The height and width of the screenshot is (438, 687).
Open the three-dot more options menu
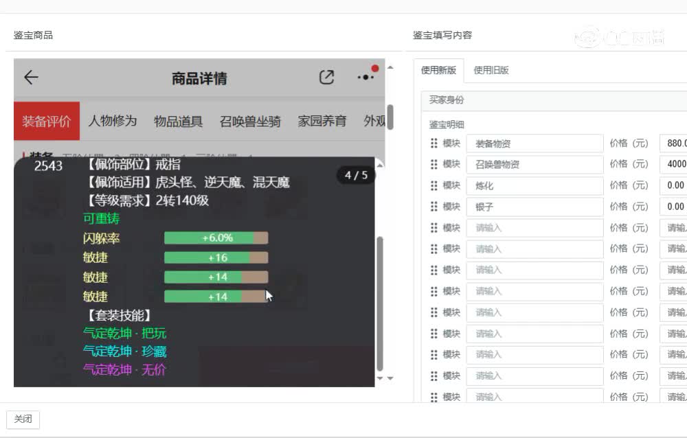click(x=365, y=78)
